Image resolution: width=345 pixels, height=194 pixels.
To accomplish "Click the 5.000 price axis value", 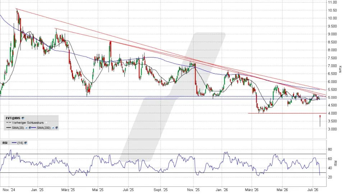I will (332, 97).
